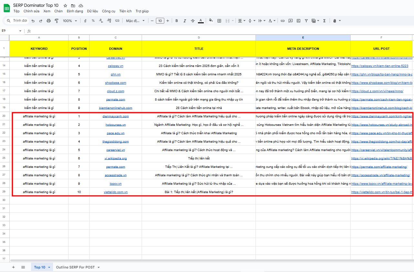
Task: Open the Định dạng menu
Action: (75, 11)
